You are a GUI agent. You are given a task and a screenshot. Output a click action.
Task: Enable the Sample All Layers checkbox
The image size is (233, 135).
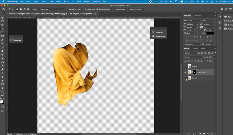coord(67,9)
